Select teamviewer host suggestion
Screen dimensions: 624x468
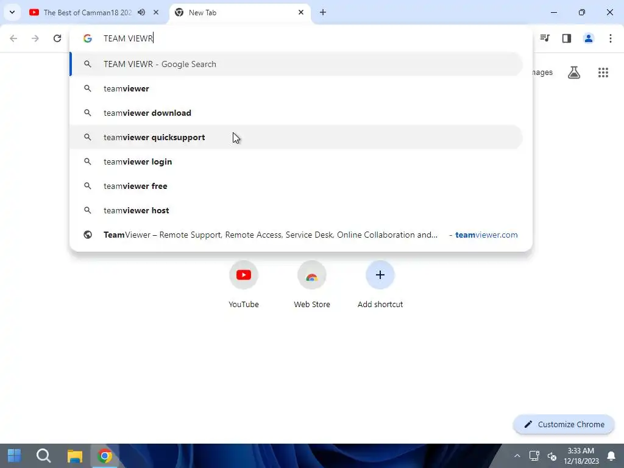tap(296, 210)
